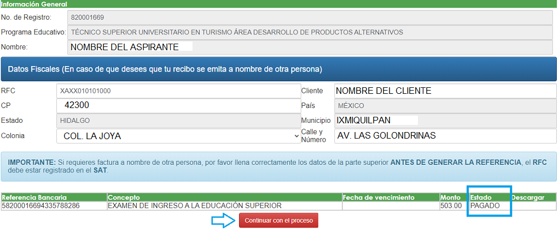Click the Fecha de vencimiento column header
Screen dimensions: 559x233
pos(391,198)
